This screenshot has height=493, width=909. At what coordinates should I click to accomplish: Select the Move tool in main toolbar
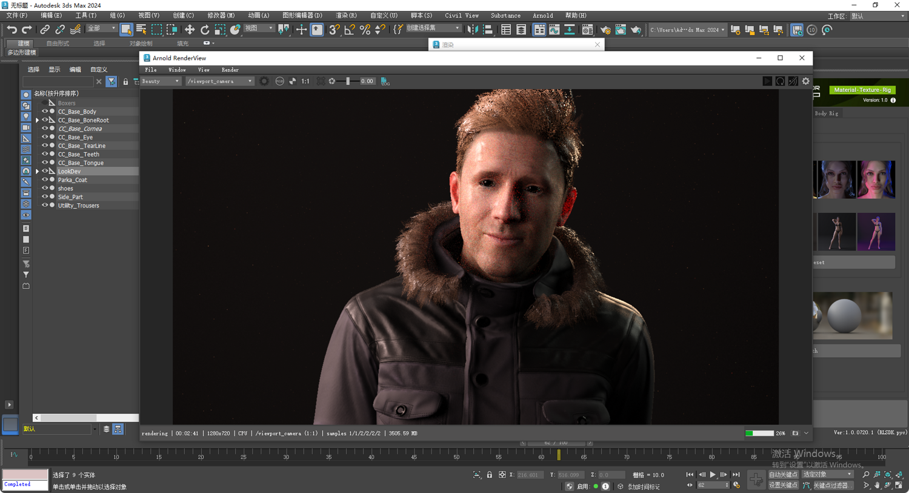pyautogui.click(x=190, y=29)
